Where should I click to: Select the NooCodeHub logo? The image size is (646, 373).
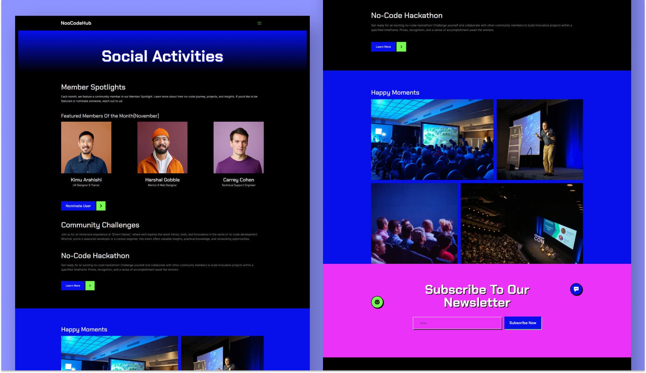tap(76, 23)
